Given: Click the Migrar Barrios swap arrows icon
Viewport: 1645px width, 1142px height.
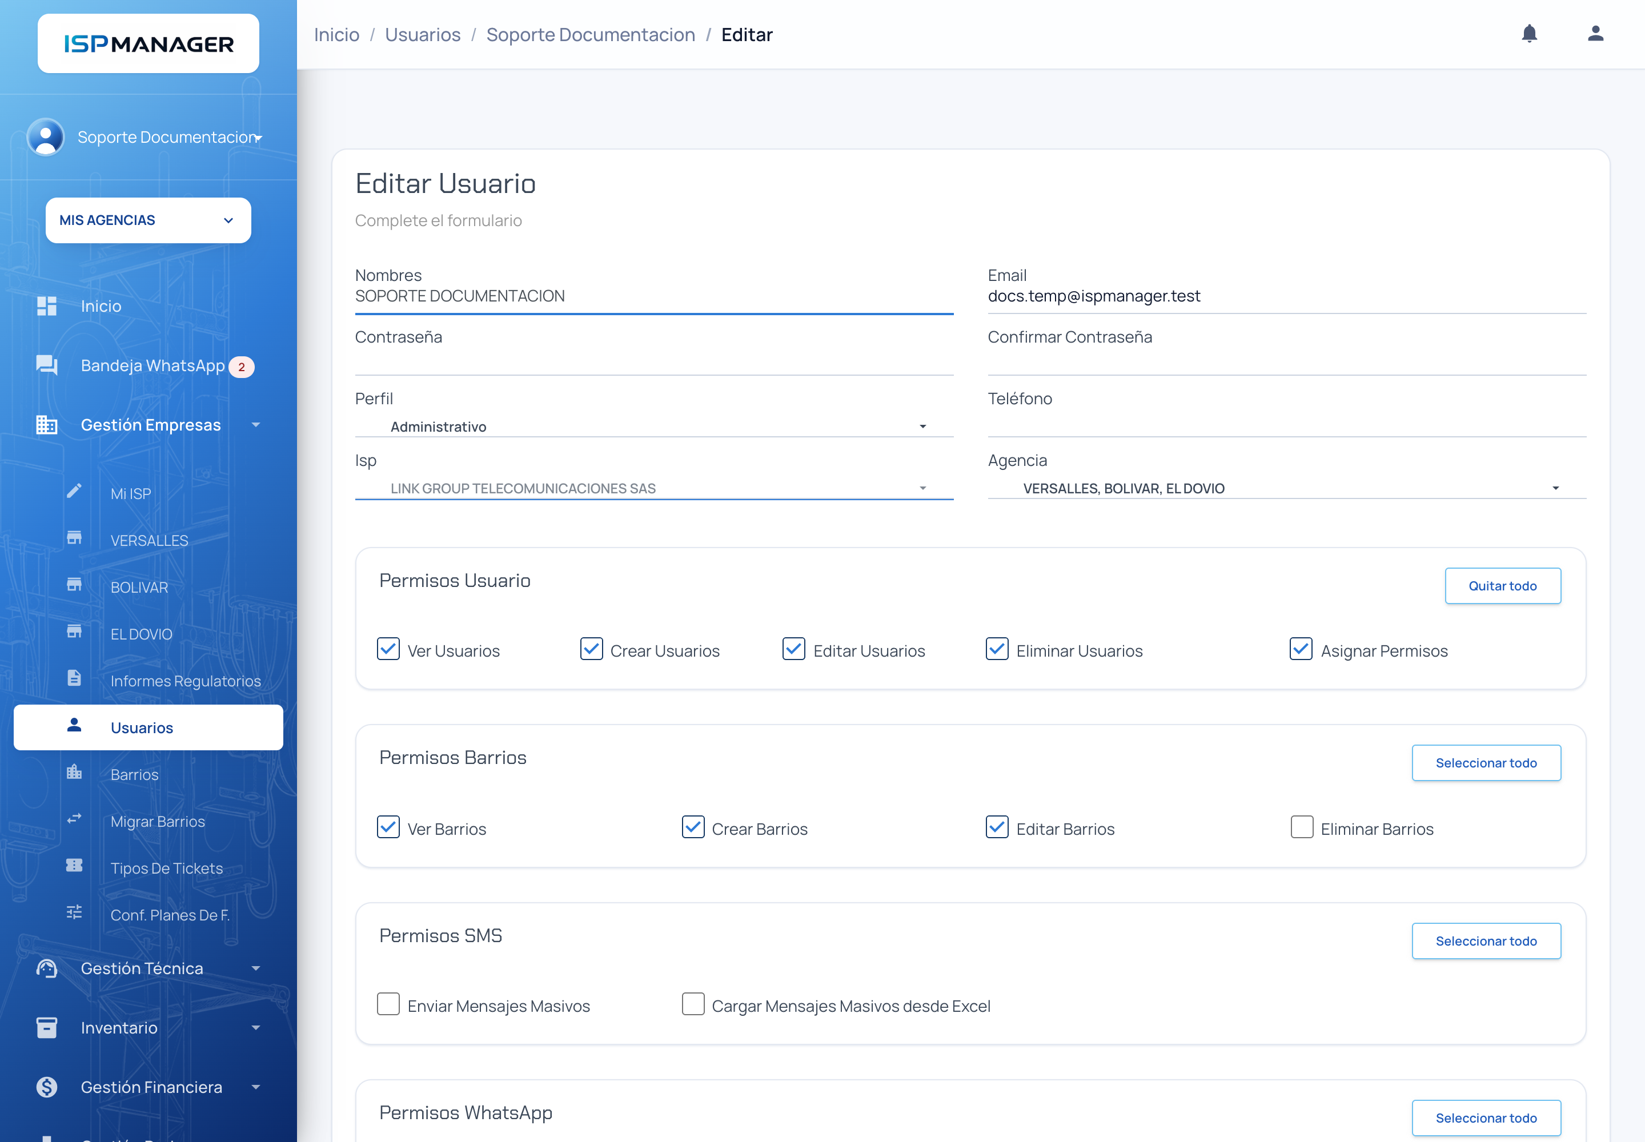Looking at the screenshot, I should click(74, 819).
